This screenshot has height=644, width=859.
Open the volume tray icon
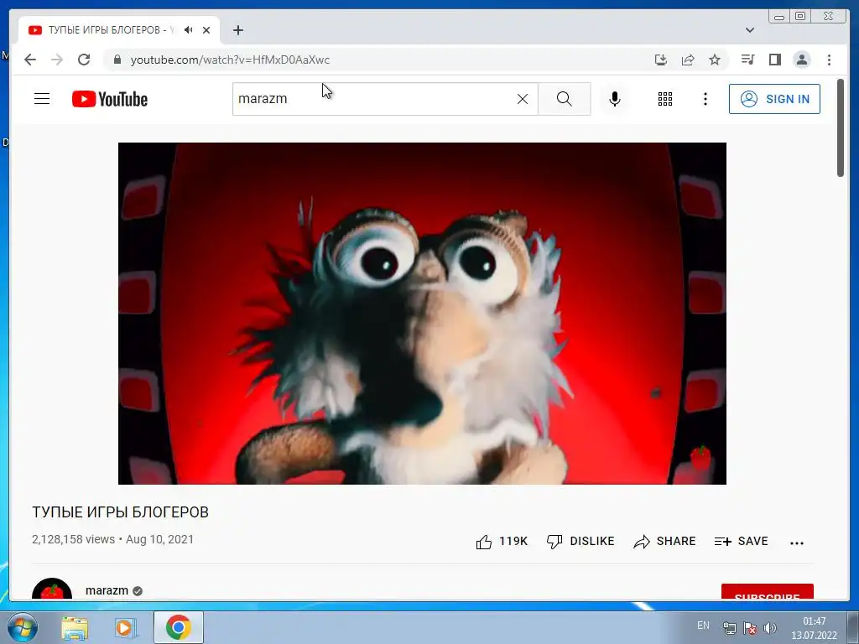(x=770, y=628)
